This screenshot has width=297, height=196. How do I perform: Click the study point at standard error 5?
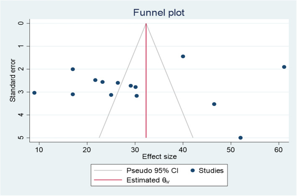click(x=240, y=138)
